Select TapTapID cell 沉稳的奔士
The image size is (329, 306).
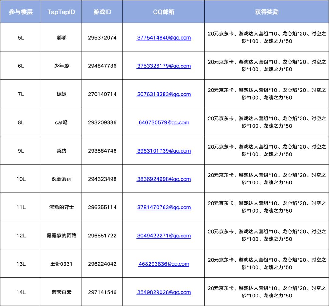(61, 207)
